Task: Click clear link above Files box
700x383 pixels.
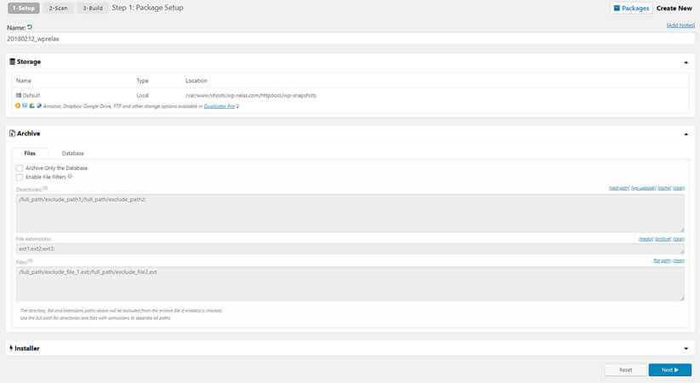Action: coord(679,260)
